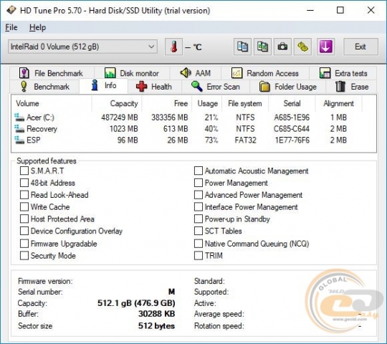Open the Extra tests tab
The width and height of the screenshot is (387, 344).
point(343,73)
